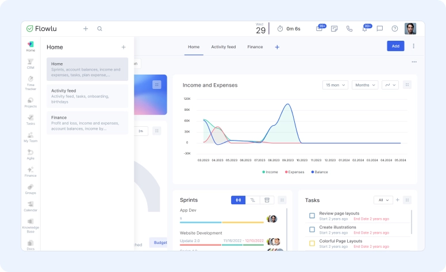Select Home dashboard in side panel
The image size is (446, 272).
pyautogui.click(x=87, y=69)
